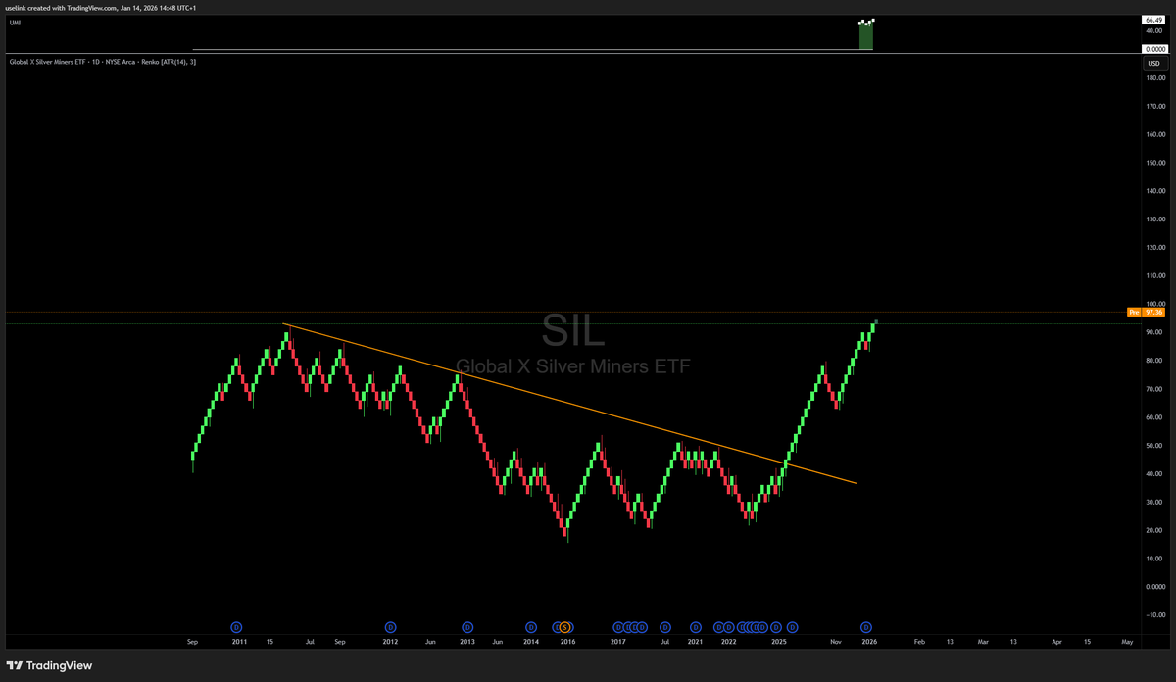Click the dividend marker above the 2012 label
Screen dimensions: 1176x682
click(x=390, y=627)
